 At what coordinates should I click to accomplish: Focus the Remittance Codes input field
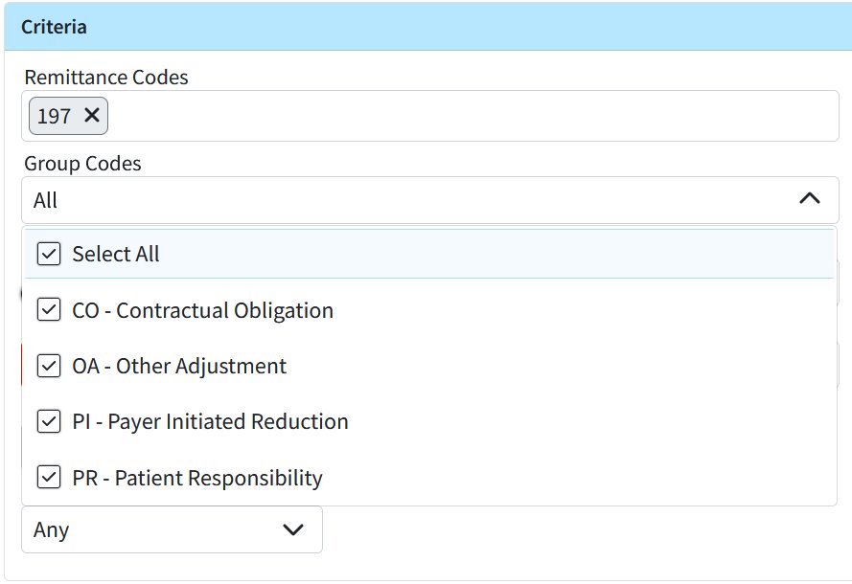tap(470, 116)
